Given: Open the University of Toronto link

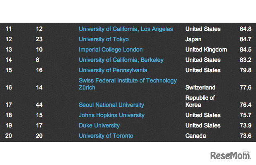Looking at the screenshot, I should [106, 136].
